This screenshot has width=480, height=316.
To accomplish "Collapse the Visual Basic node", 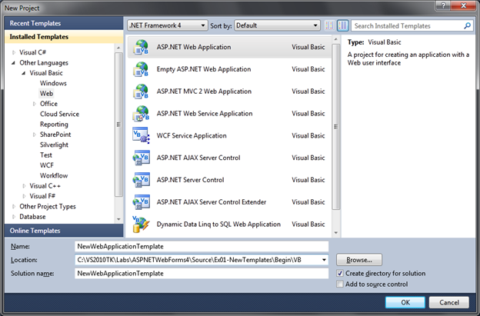I will point(24,73).
